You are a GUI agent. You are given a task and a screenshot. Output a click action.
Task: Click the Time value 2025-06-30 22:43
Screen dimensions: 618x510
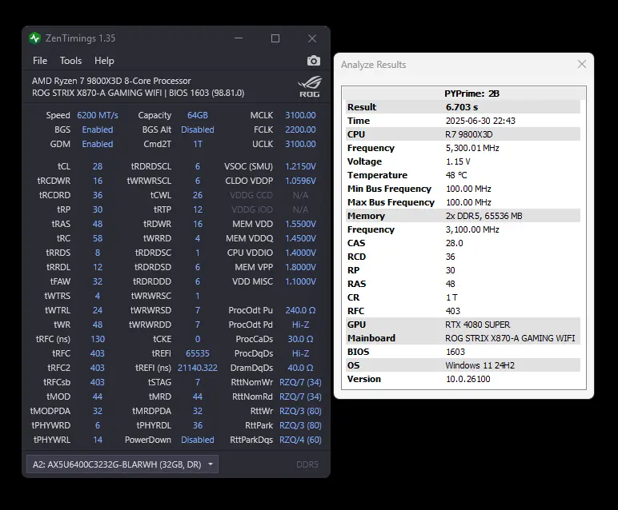[480, 121]
